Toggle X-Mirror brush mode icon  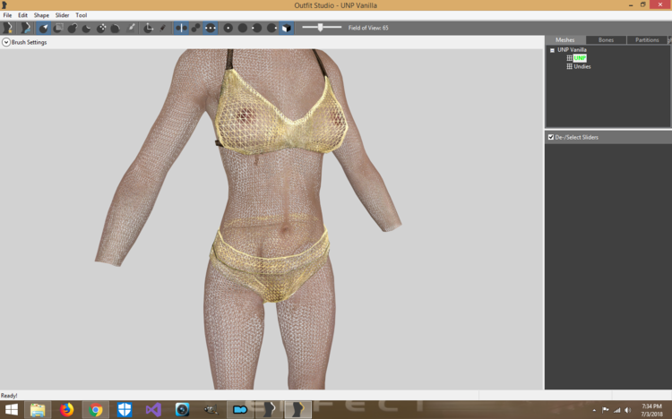click(x=181, y=28)
